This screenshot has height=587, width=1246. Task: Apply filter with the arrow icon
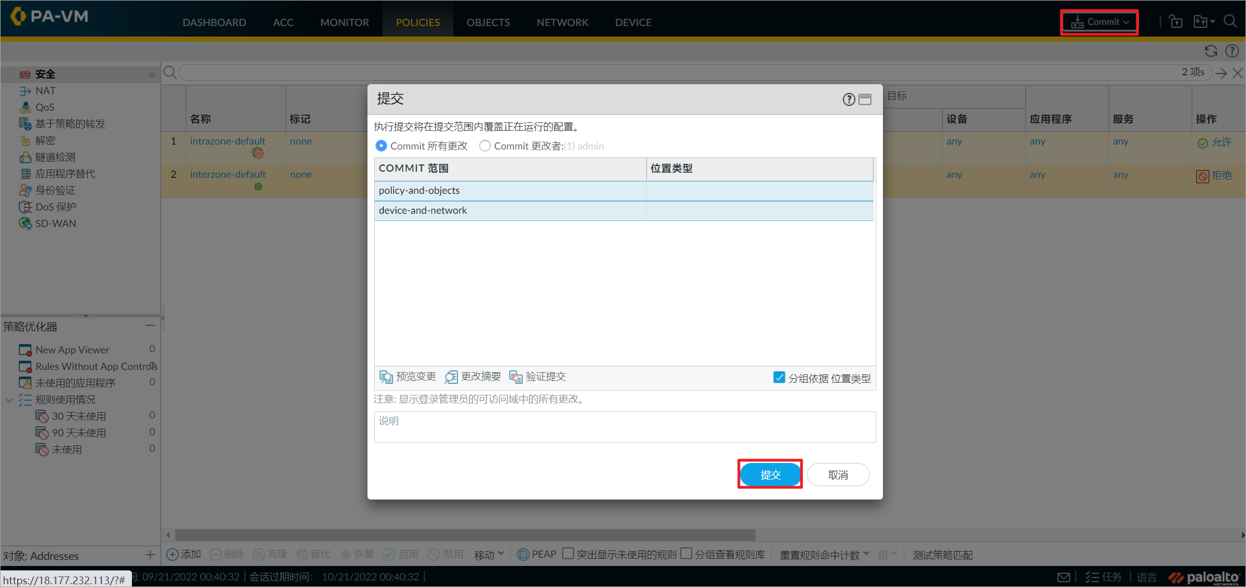[x=1221, y=73]
